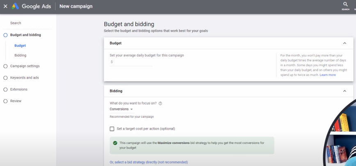Image resolution: width=356 pixels, height=166 pixels.
Task: Select the Campaign settings step circle
Action: (6, 66)
